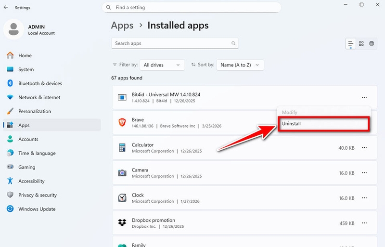The image size is (385, 247).
Task: Open more options for Clock
Action: pos(364,198)
